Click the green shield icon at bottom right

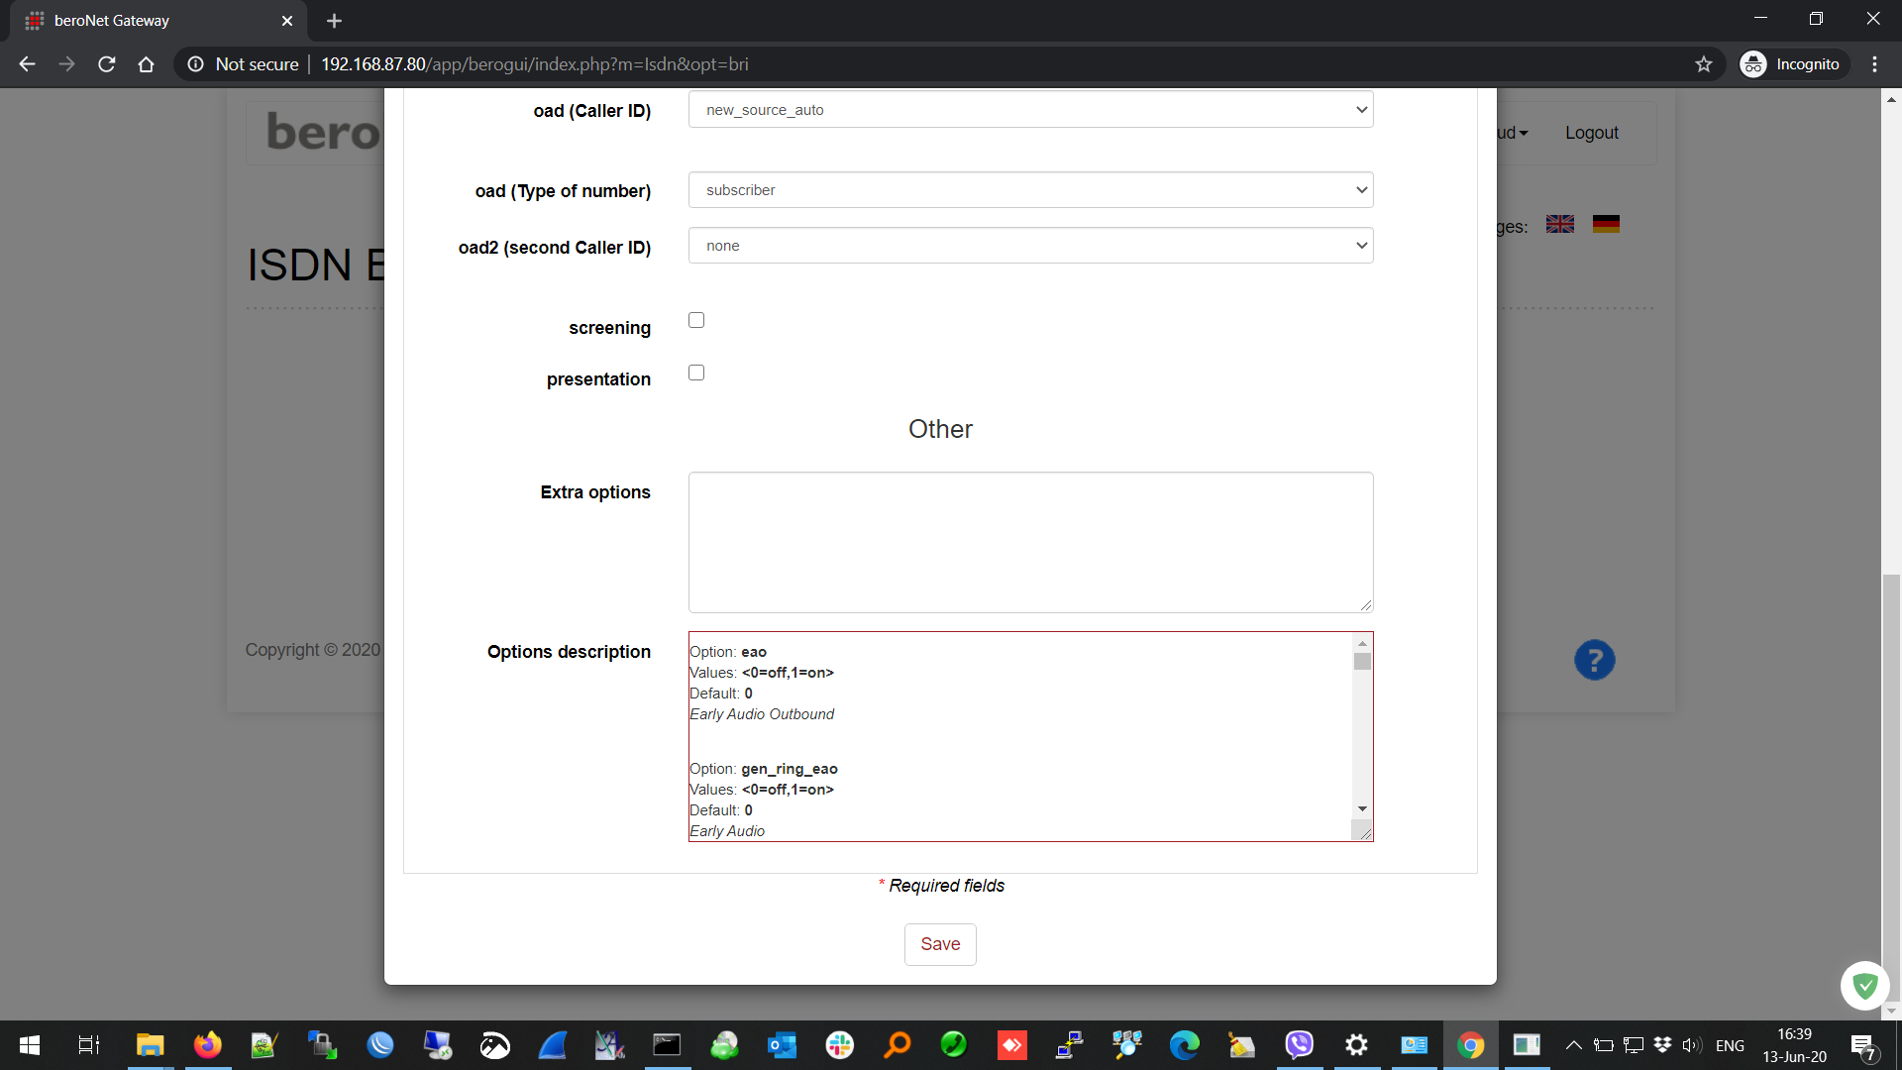(1864, 985)
